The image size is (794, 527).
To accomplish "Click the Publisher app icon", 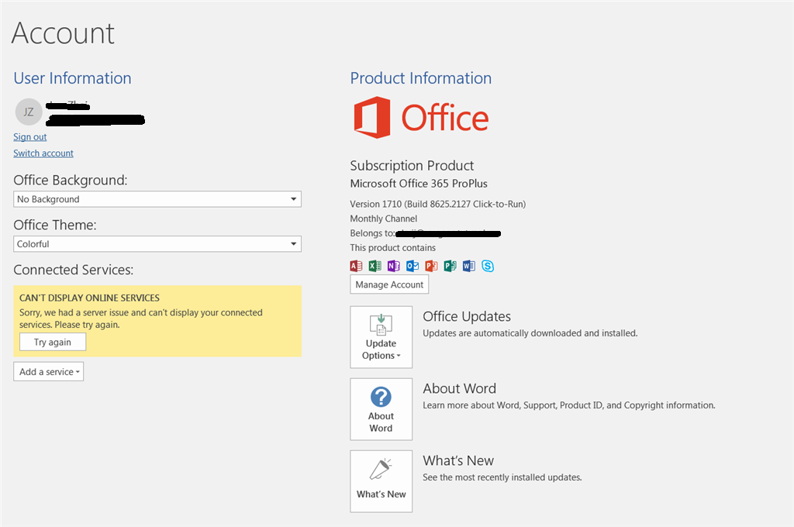I will (x=450, y=266).
